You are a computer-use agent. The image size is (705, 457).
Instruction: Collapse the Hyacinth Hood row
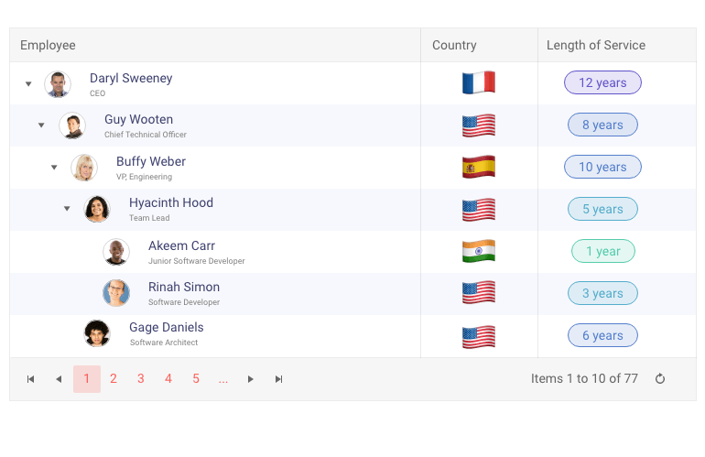point(67,209)
